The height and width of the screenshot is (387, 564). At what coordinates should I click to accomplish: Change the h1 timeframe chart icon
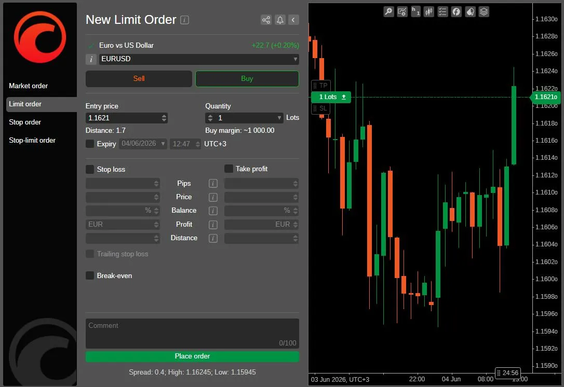click(416, 12)
